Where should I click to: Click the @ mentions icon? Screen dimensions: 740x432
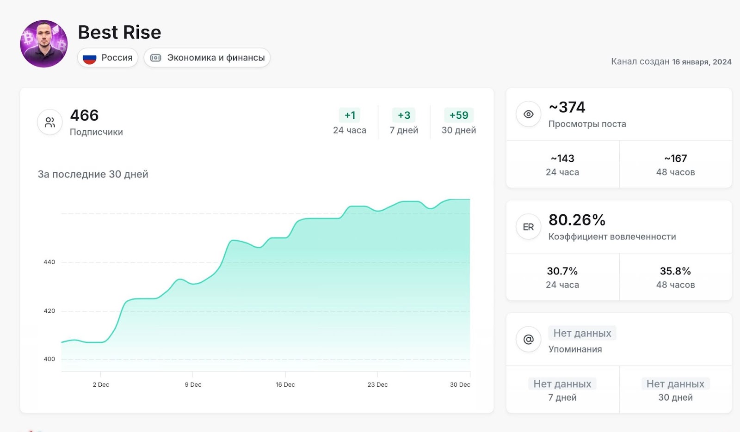(529, 340)
